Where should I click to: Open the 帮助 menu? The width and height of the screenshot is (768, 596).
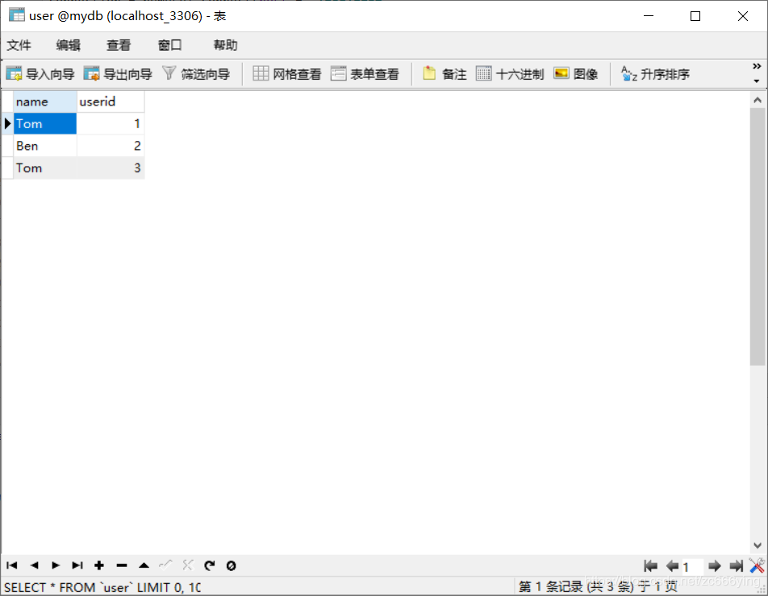point(225,45)
